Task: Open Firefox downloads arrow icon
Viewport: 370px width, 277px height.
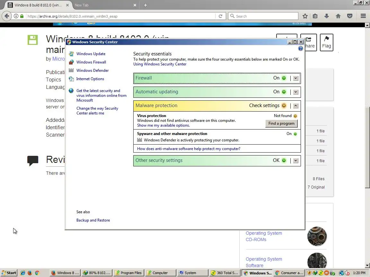Action: [327, 16]
